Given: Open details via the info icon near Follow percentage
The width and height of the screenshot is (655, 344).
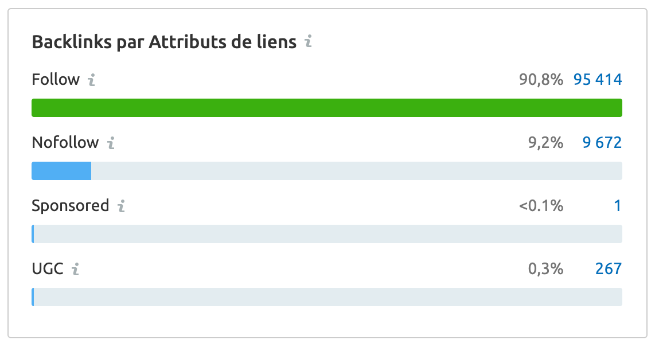Looking at the screenshot, I should [x=91, y=80].
